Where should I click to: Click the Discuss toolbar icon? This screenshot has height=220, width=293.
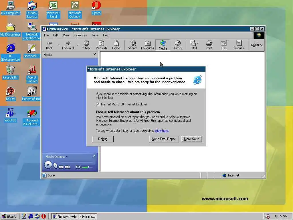[x=238, y=45]
